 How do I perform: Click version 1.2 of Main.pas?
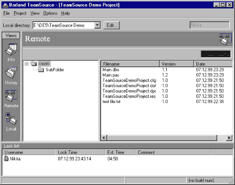(x=165, y=75)
